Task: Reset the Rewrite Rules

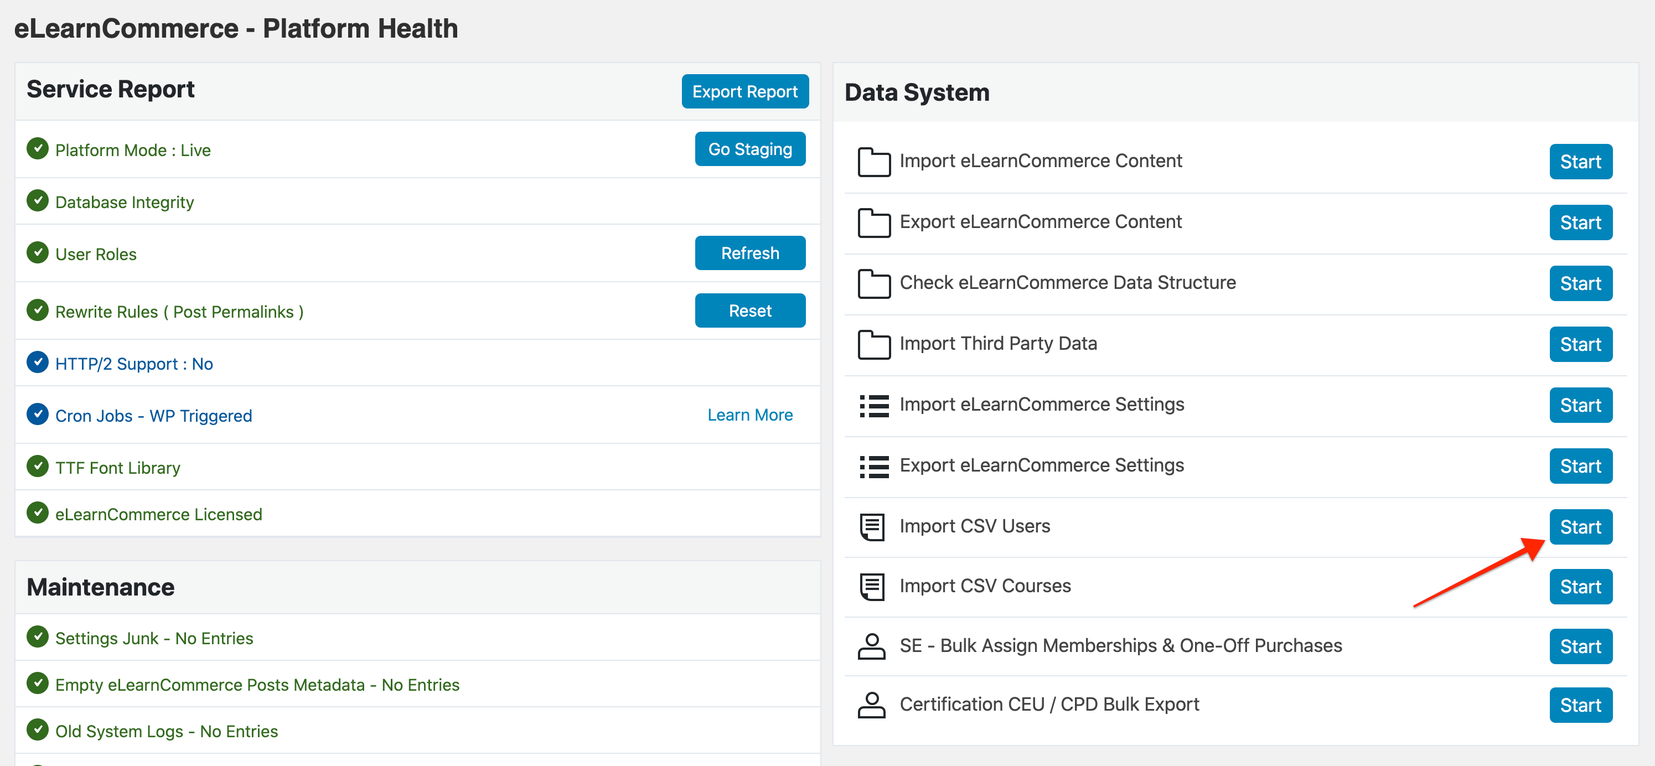Action: (750, 311)
